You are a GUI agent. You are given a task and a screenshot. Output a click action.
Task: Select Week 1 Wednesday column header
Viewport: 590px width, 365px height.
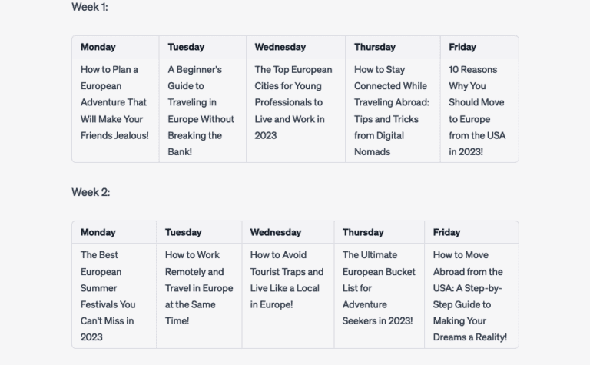(280, 47)
